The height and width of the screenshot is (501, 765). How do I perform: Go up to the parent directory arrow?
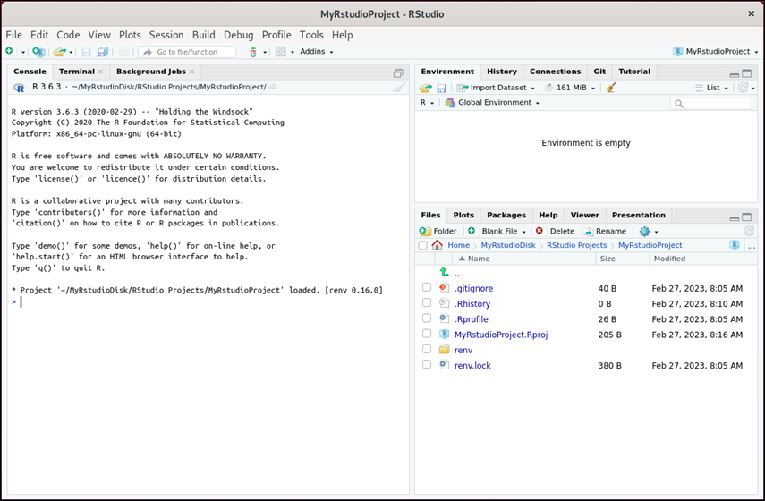tap(444, 272)
